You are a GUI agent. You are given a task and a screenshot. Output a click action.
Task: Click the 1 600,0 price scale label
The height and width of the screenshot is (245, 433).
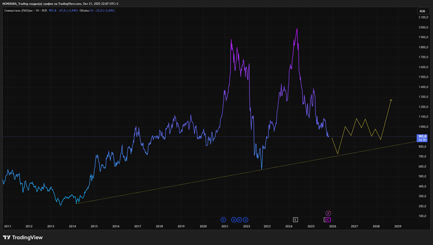(423, 67)
